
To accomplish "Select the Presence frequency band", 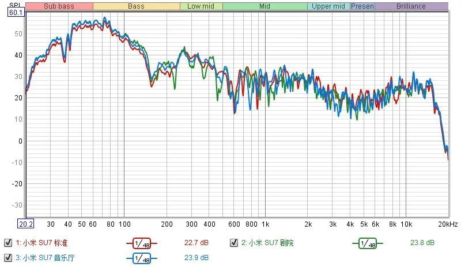I will 362,6.
